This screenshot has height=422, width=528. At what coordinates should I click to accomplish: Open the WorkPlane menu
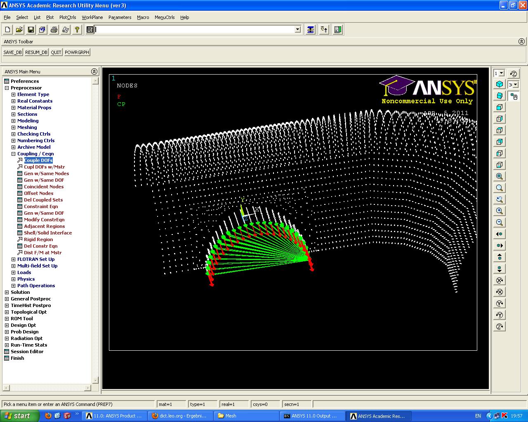click(92, 17)
